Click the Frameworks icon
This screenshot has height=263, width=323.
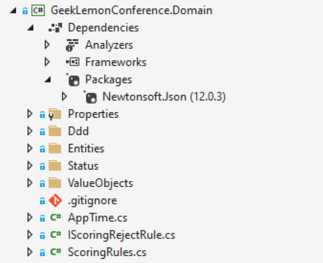point(73,62)
